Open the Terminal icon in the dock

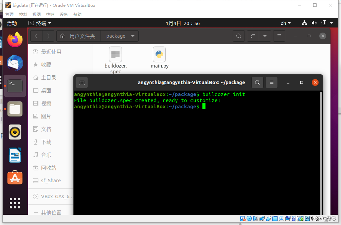tap(15, 86)
